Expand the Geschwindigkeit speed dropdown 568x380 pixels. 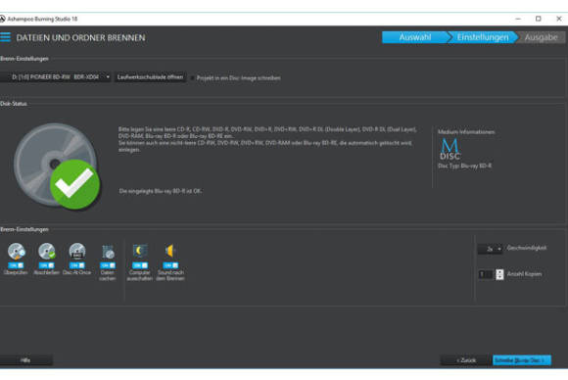pos(490,249)
